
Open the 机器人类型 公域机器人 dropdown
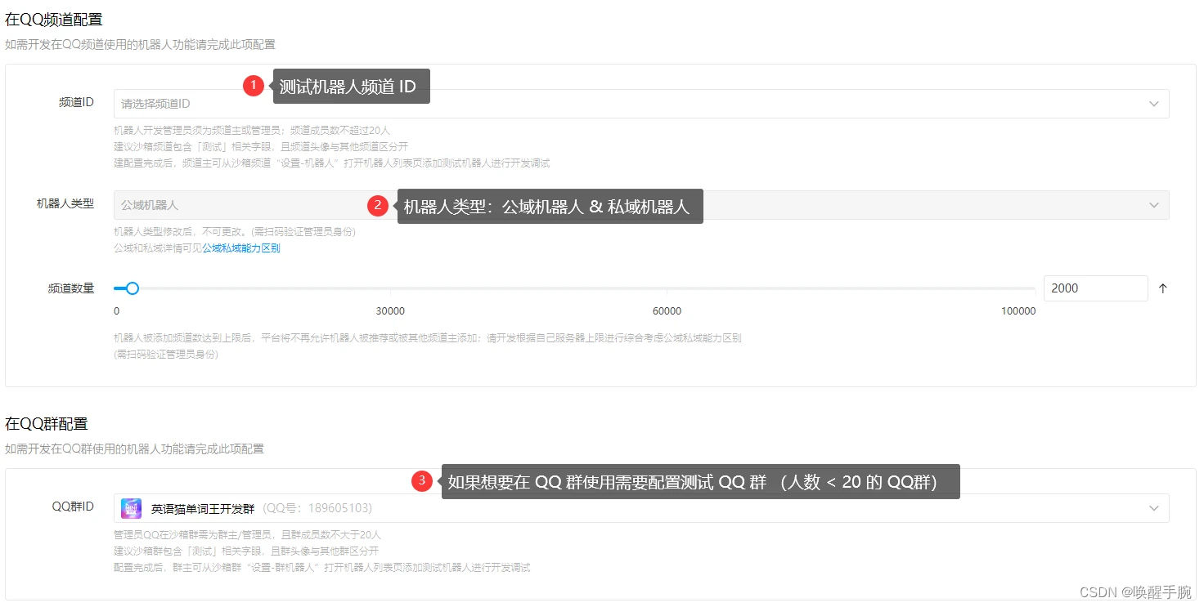(x=641, y=205)
